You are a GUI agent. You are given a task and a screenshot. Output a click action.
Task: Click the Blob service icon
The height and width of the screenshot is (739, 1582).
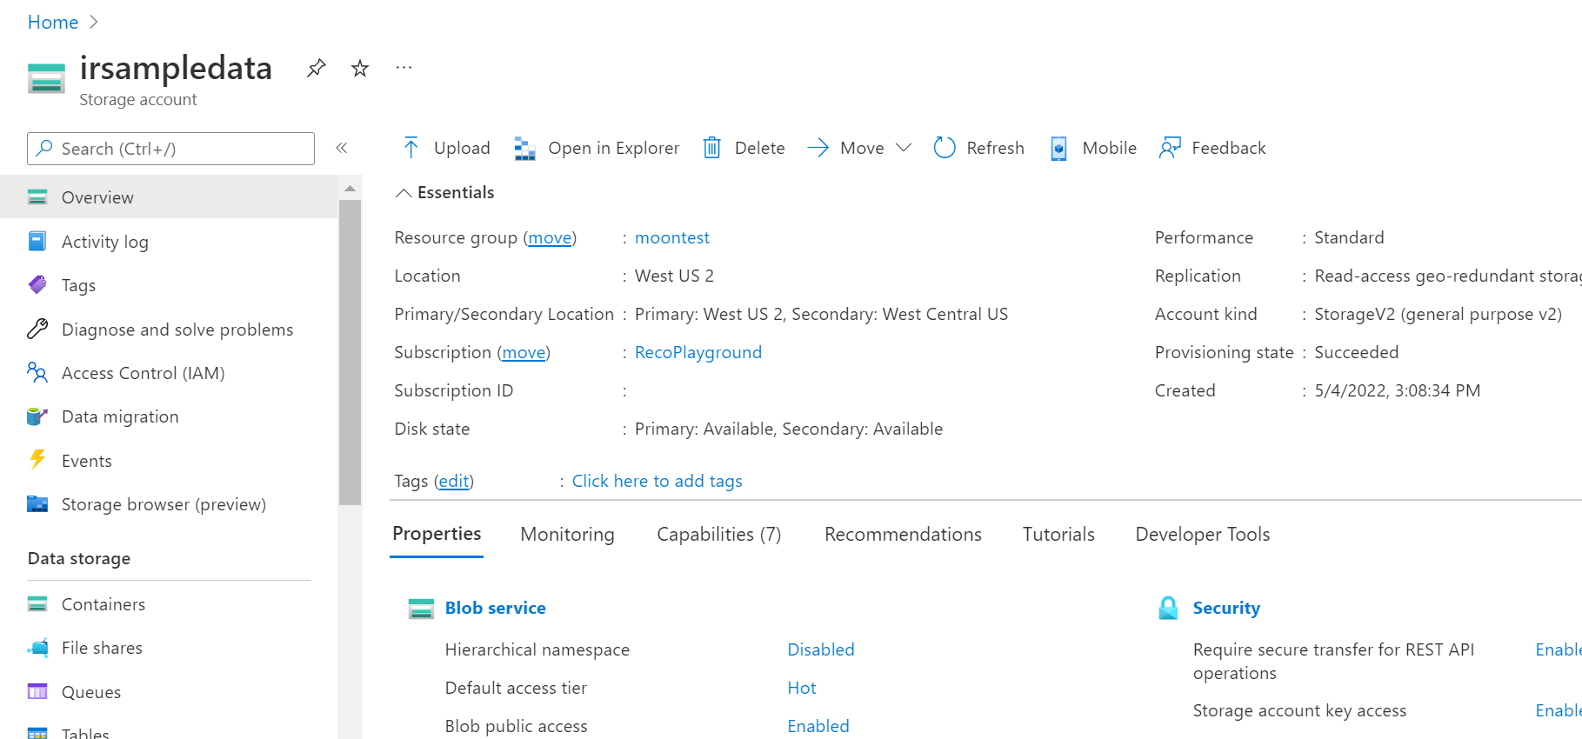coord(421,609)
